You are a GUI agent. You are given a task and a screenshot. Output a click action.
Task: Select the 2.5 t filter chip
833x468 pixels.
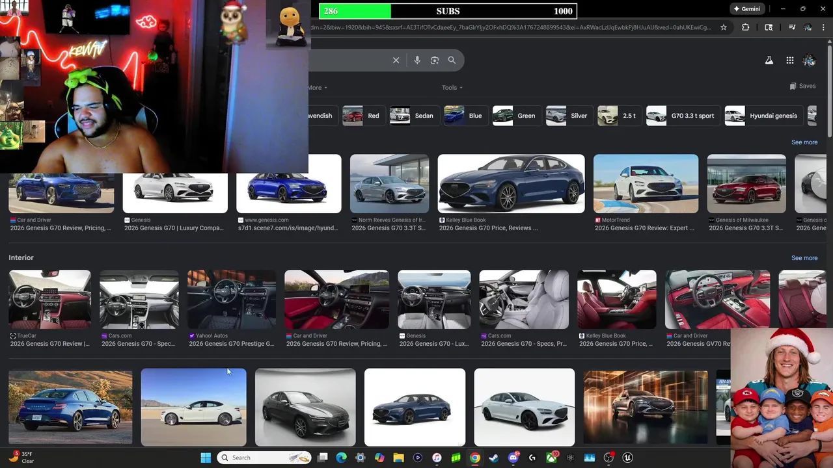[x=618, y=116]
